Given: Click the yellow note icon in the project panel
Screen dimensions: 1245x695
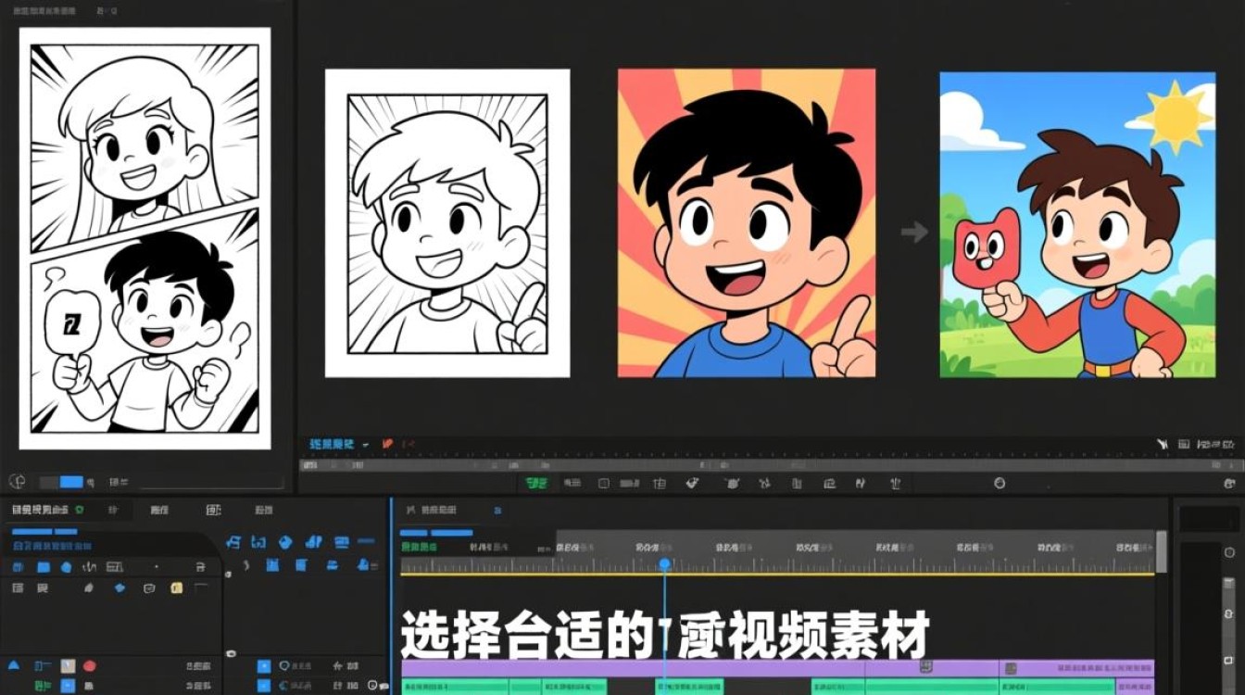Looking at the screenshot, I should coord(176,588).
